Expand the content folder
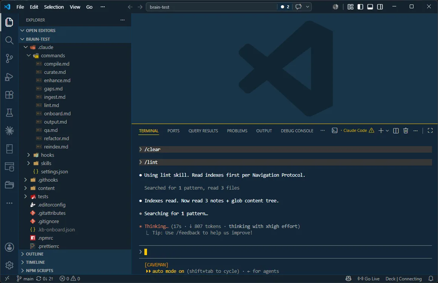The height and width of the screenshot is (283, 438). 26,188
